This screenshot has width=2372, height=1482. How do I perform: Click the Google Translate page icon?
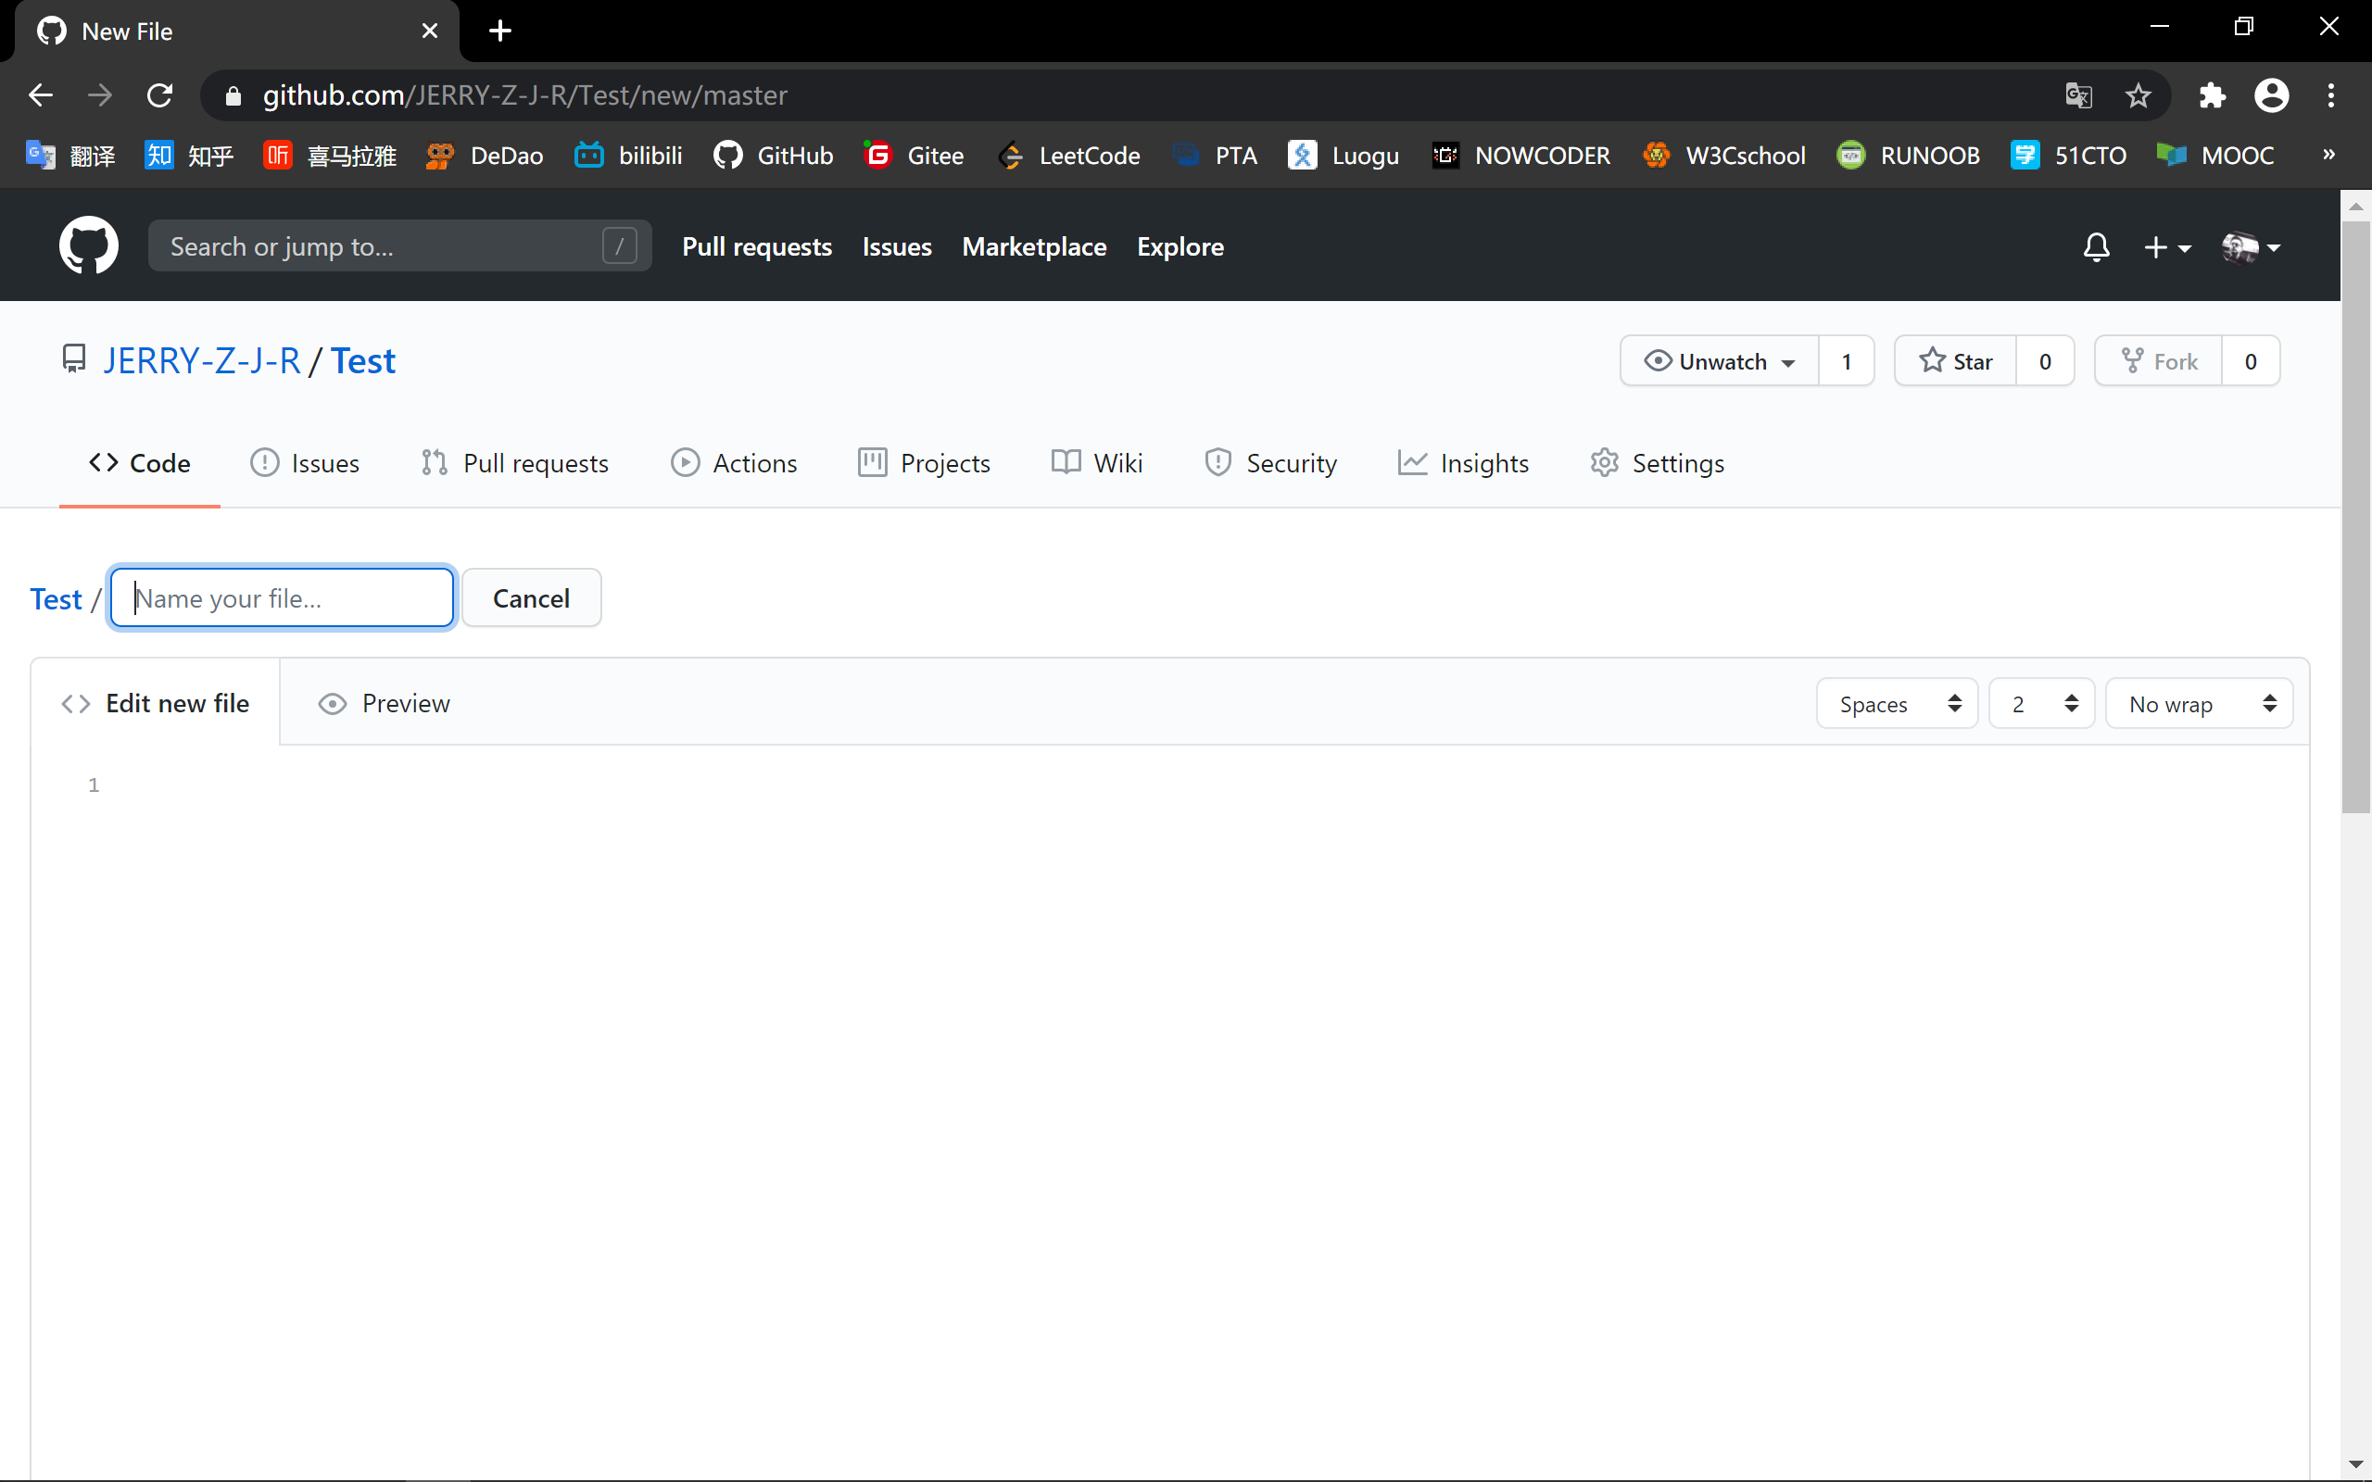2078,95
